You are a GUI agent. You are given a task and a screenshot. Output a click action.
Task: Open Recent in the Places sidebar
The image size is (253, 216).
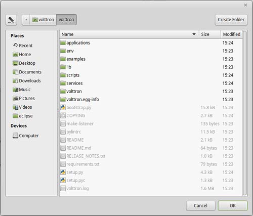pyautogui.click(x=23, y=46)
